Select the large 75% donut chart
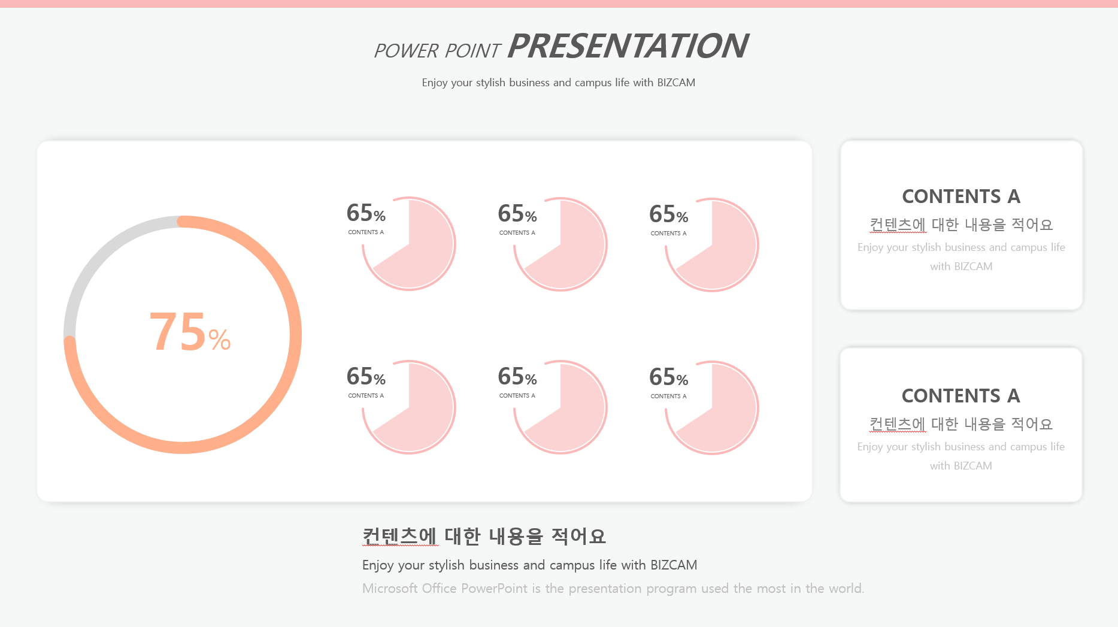1118x627 pixels. click(x=183, y=335)
